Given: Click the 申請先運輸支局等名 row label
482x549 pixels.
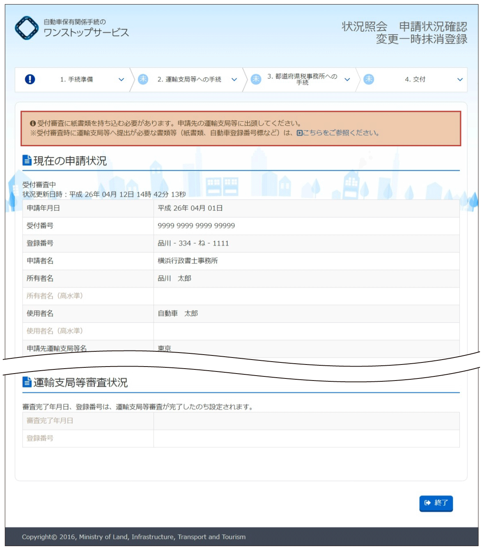Looking at the screenshot, I should pos(57,348).
